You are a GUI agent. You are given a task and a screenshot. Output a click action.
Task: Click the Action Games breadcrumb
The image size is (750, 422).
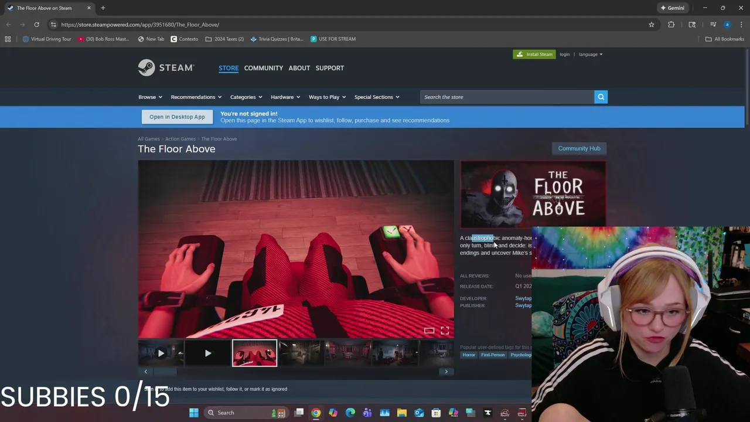pos(180,139)
